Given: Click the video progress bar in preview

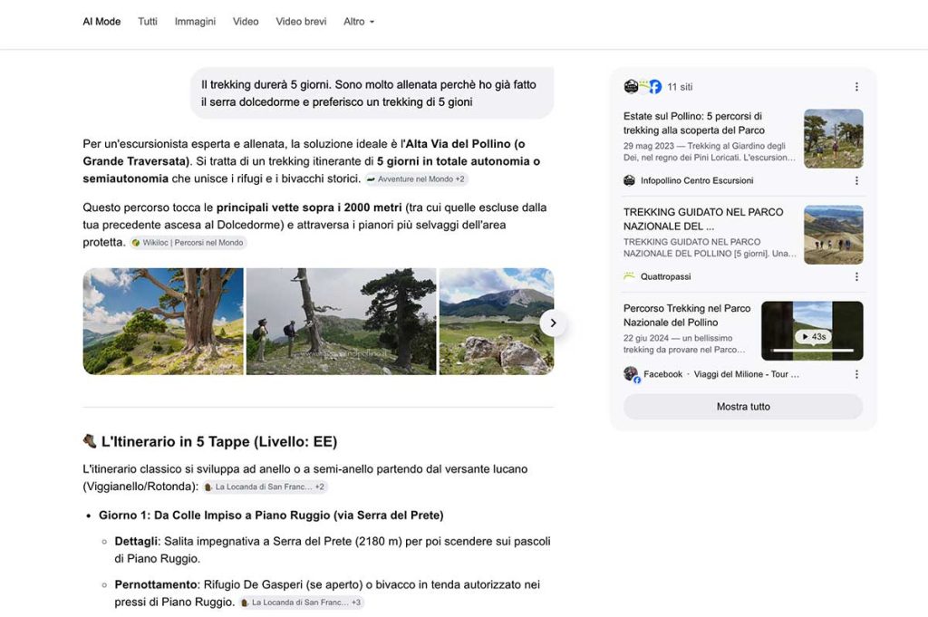Looking at the screenshot, I should click(813, 351).
